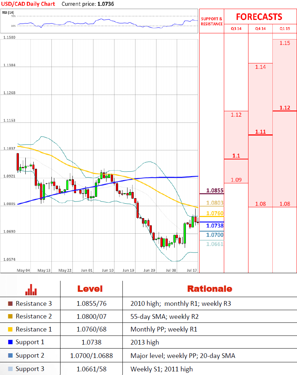Click the bold 1.11 median in Q4 14

point(260,132)
